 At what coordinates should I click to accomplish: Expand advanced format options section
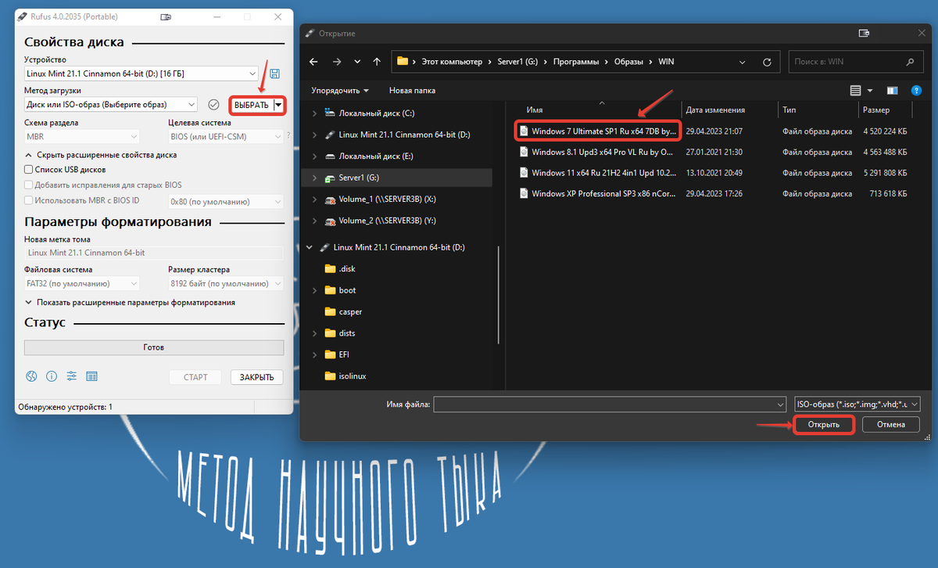pos(130,302)
